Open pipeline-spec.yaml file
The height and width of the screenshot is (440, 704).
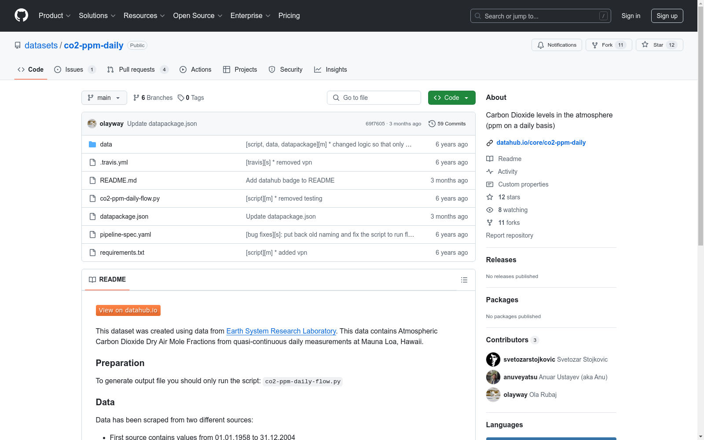[125, 235]
